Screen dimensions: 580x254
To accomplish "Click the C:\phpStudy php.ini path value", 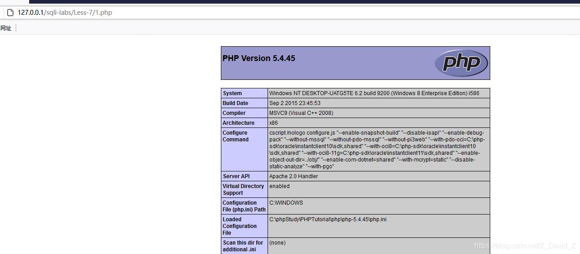I will point(328,219).
